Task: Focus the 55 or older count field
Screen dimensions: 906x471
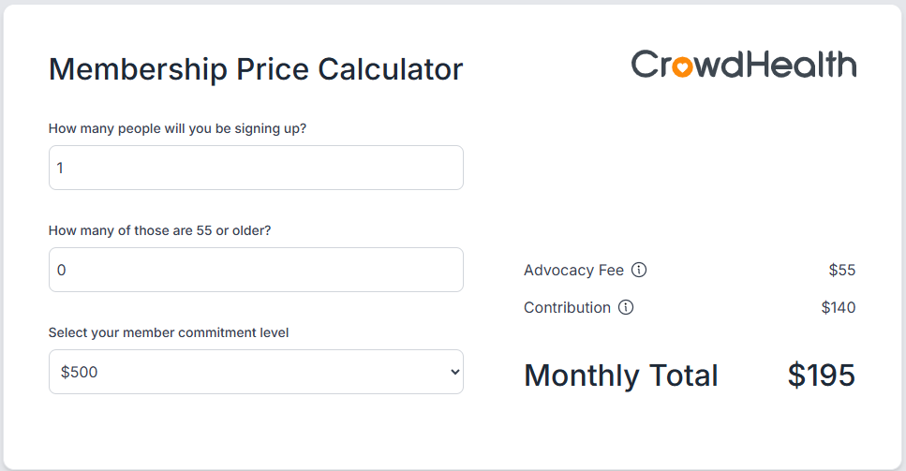Action: tap(256, 270)
